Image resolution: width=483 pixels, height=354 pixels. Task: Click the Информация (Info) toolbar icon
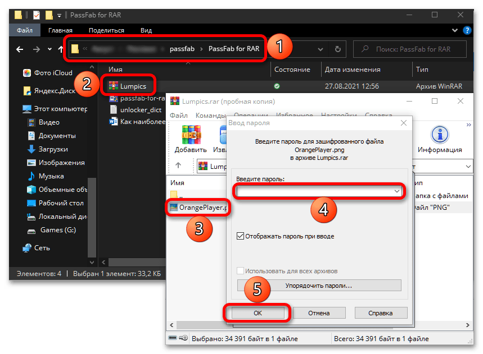click(x=439, y=138)
